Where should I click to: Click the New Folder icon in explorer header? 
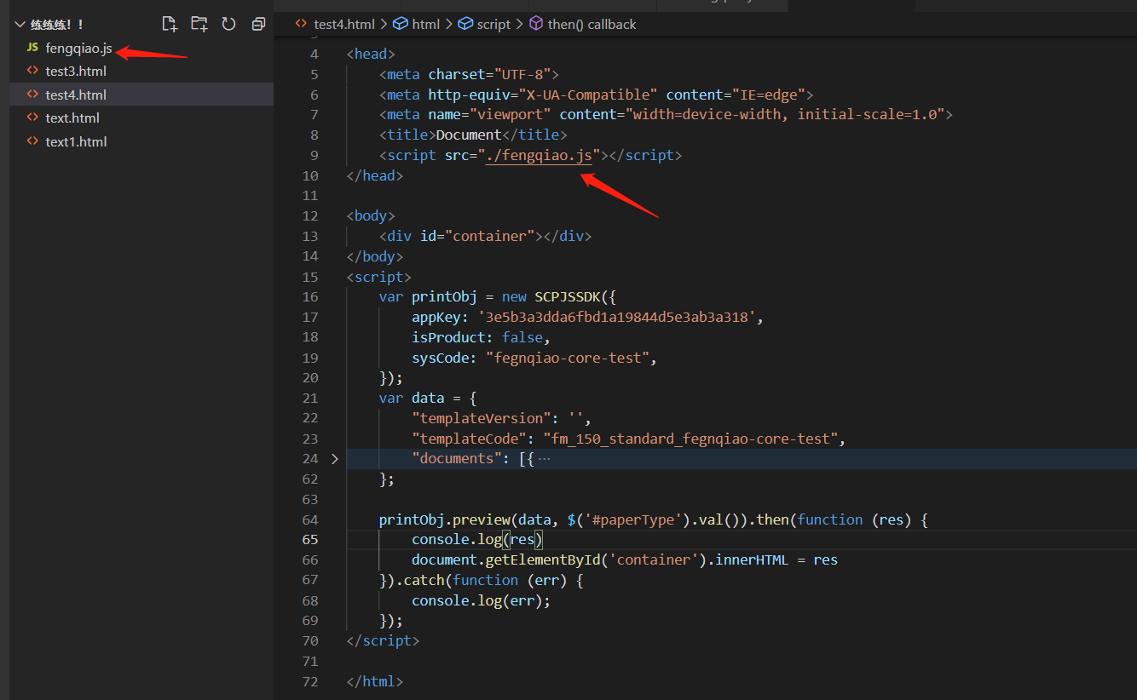199,24
